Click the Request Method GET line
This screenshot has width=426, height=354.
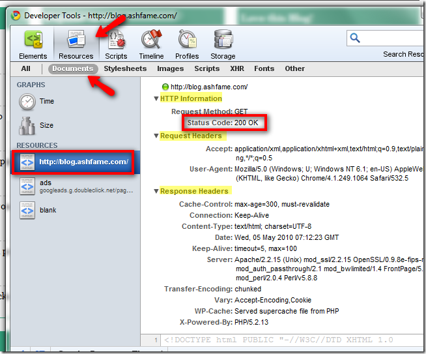click(x=210, y=111)
